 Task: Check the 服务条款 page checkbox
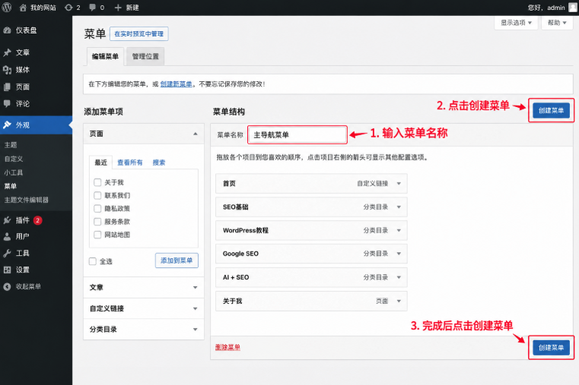pyautogui.click(x=97, y=222)
